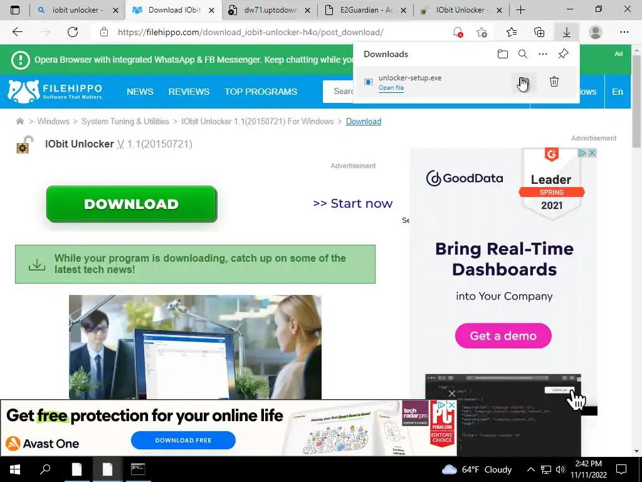642x482 pixels.
Task: Open the downloads folder
Action: (503, 54)
